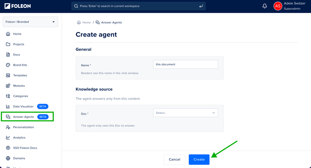The width and height of the screenshot is (311, 168).
Task: Open Docs from the sidebar
Action: point(17,55)
